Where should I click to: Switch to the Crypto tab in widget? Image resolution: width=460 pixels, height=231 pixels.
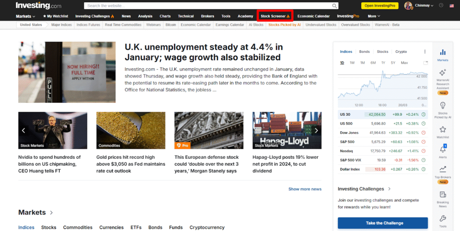click(x=401, y=52)
